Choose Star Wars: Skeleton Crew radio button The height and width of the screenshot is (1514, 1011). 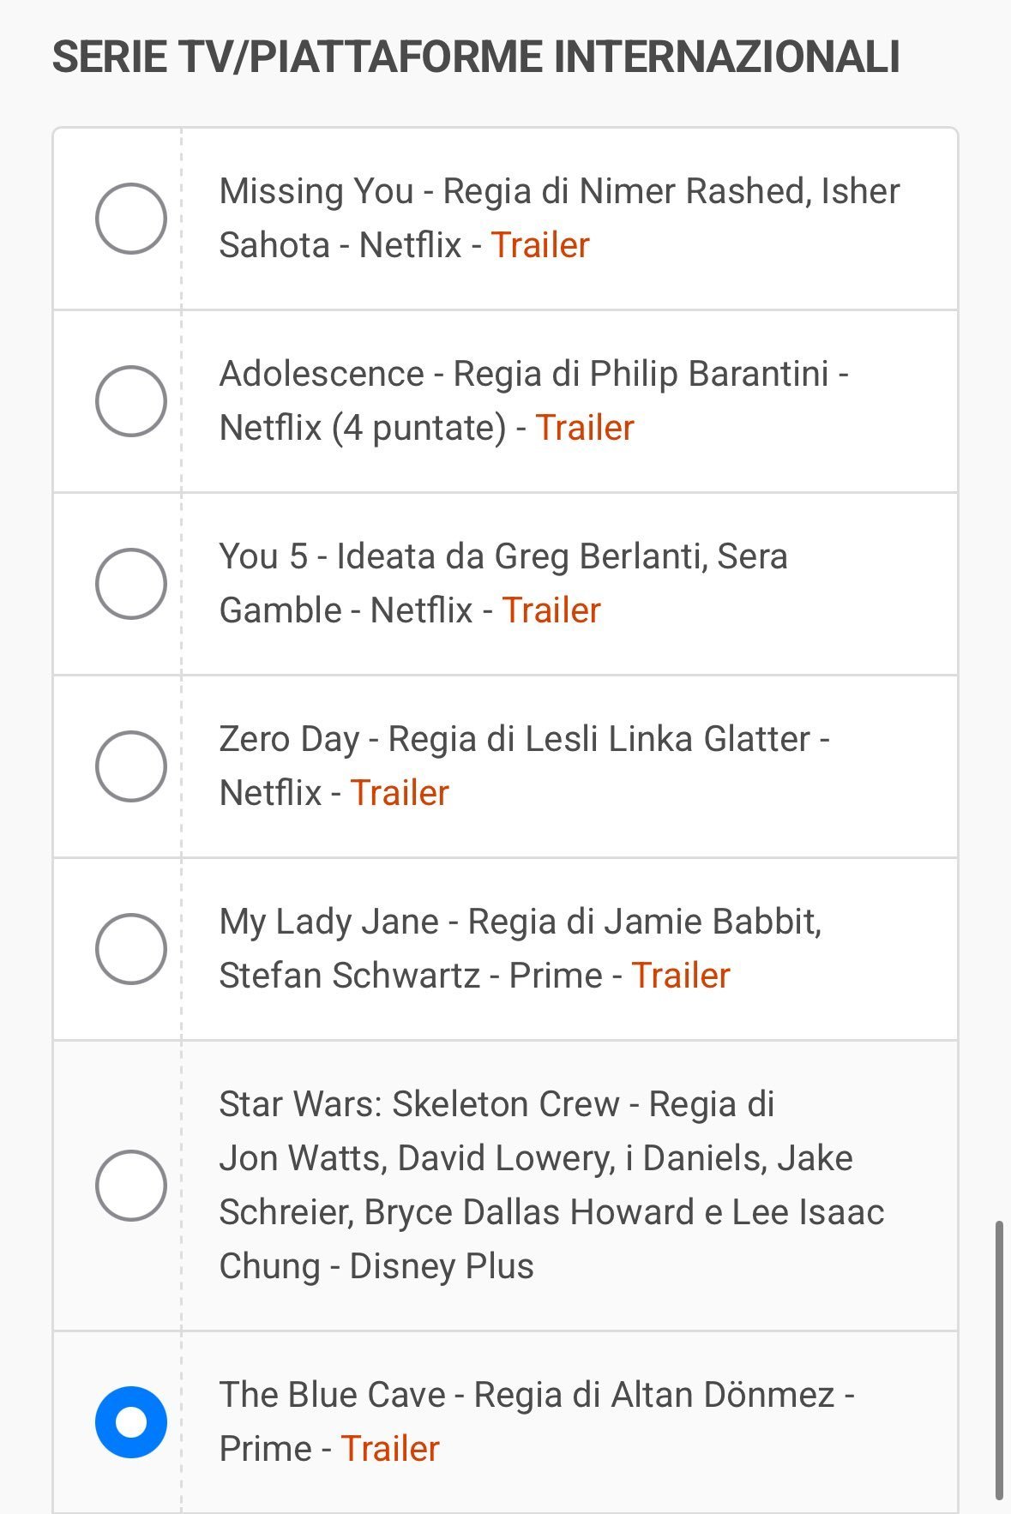pos(130,1186)
